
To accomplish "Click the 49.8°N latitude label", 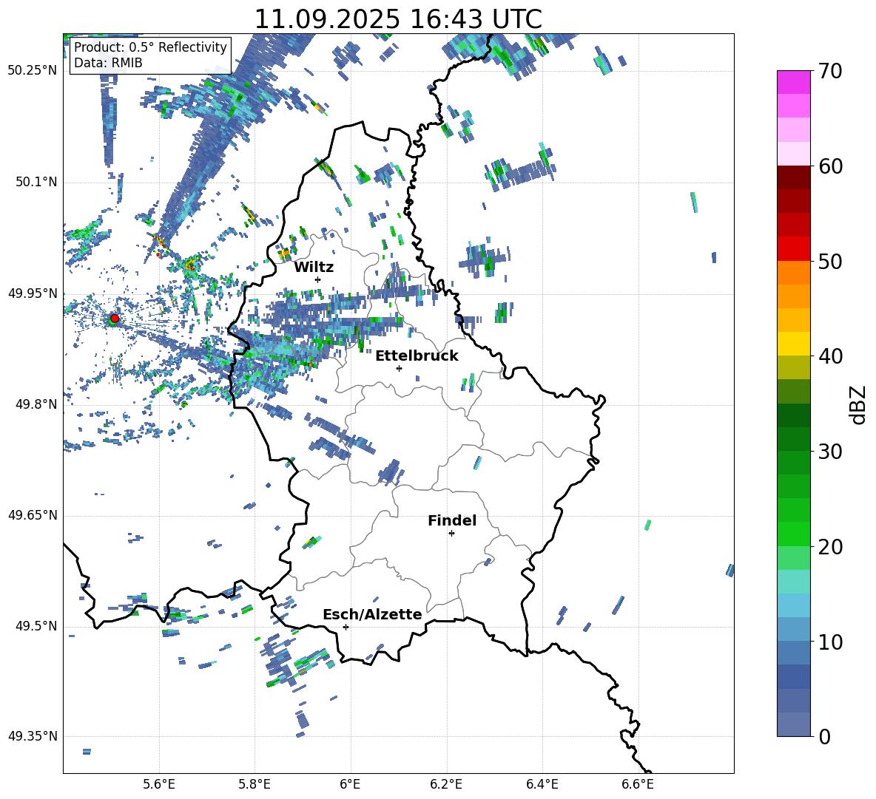I will 36,404.
